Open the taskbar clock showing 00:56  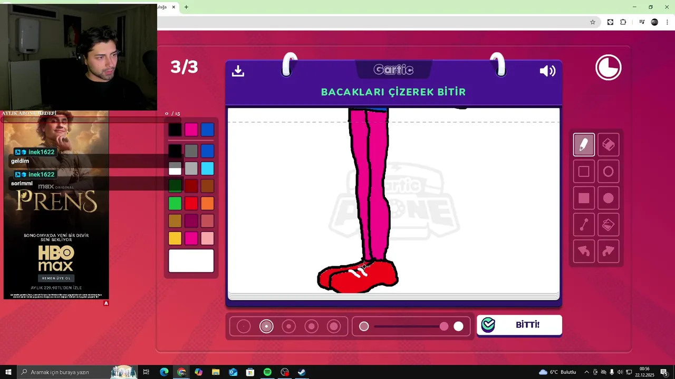644,372
